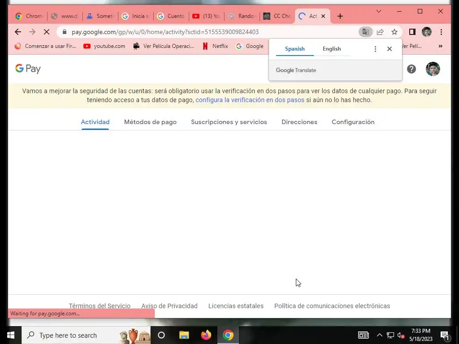
Task: Switch to the Actividad tab
Action: (x=95, y=122)
